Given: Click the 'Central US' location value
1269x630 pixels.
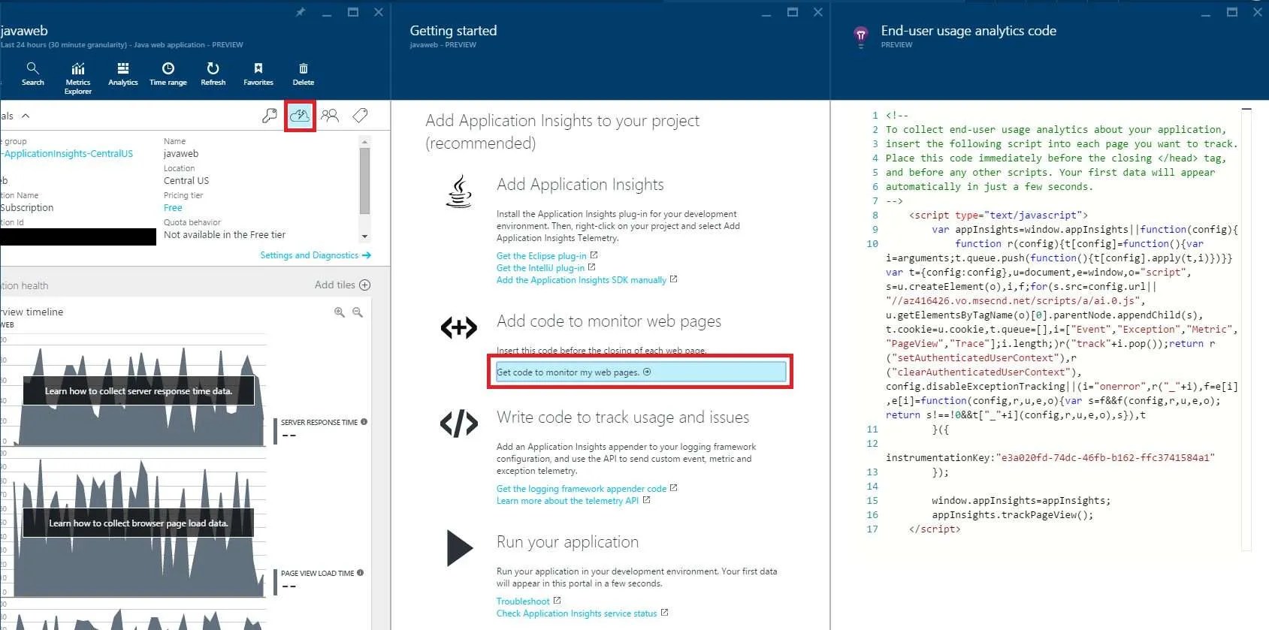Looking at the screenshot, I should click(x=186, y=181).
